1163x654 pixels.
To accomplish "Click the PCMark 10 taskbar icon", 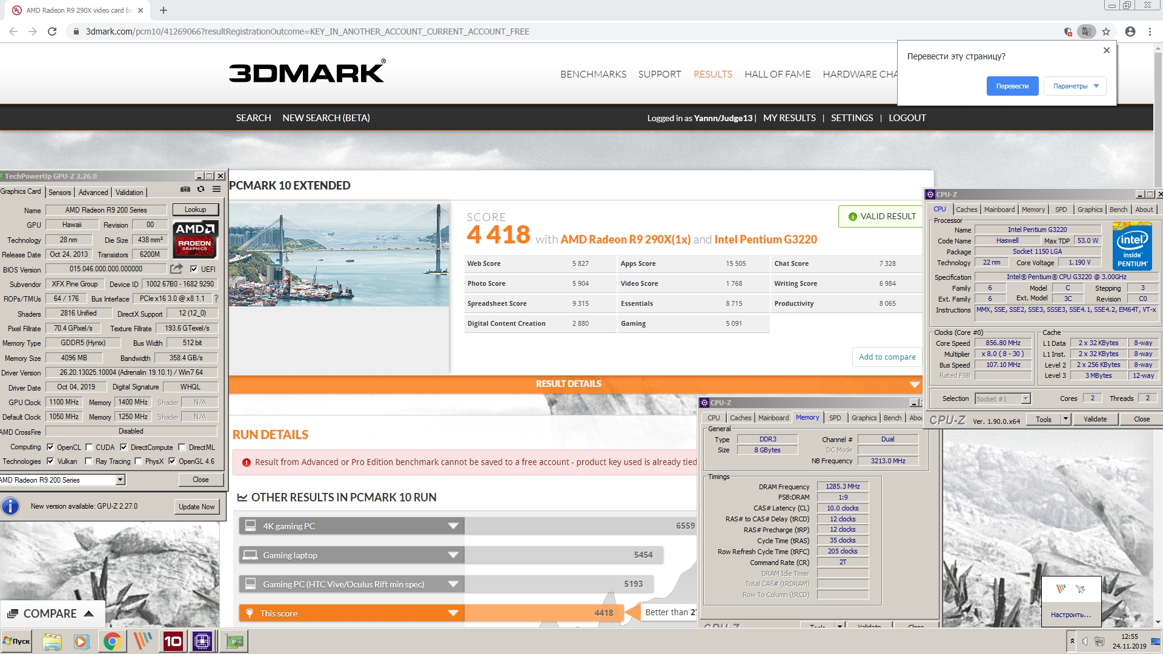I will click(x=173, y=641).
